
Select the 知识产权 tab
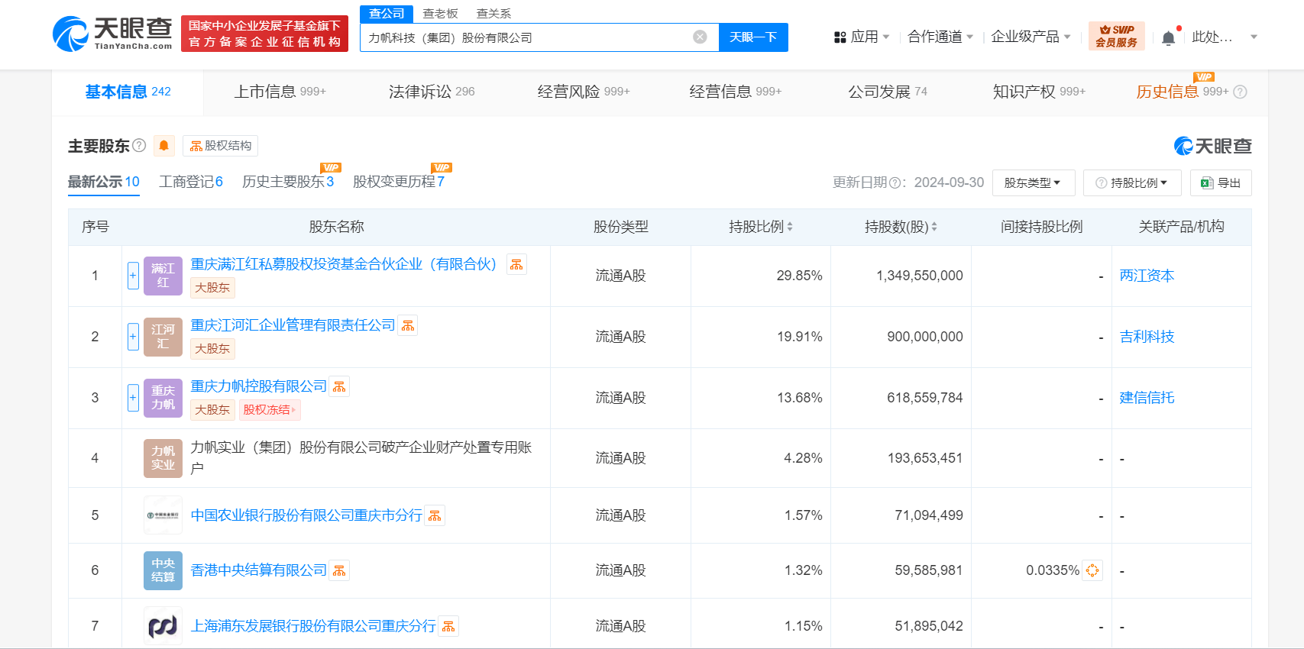pyautogui.click(x=1039, y=92)
